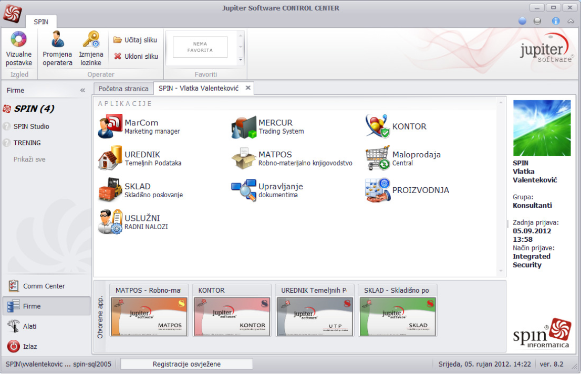Click Prikaži sve link in sidebar
Viewport: 581px width, 375px height.
29,159
